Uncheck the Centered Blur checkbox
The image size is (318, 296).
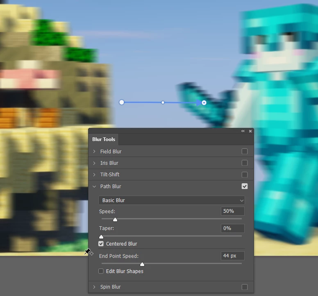click(x=101, y=244)
